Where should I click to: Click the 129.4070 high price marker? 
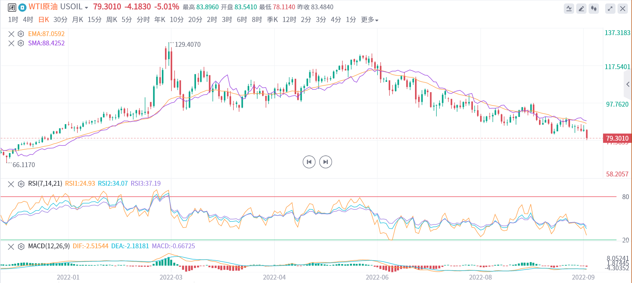188,44
